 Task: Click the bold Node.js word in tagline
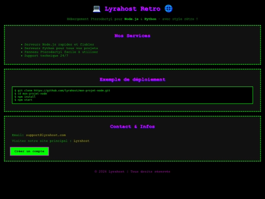pyautogui.click(x=132, y=19)
